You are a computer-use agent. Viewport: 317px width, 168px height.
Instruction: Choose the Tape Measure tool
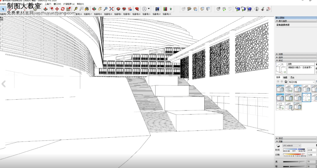[x=76, y=9]
